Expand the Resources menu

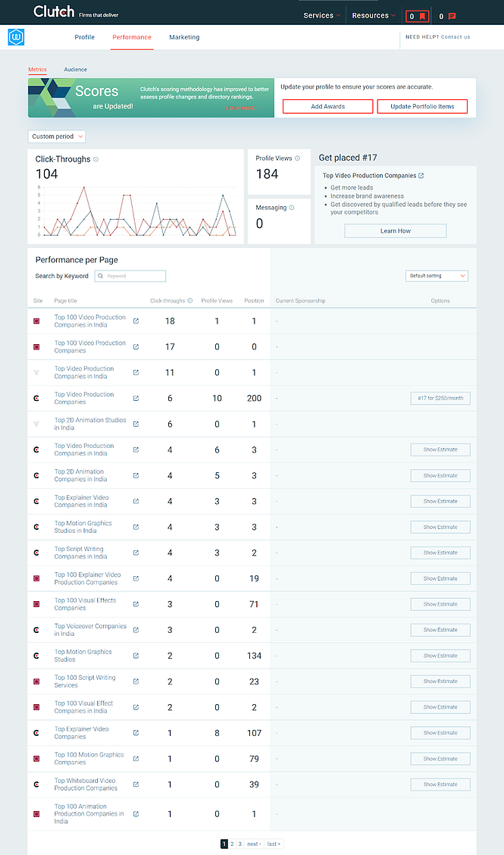point(374,16)
